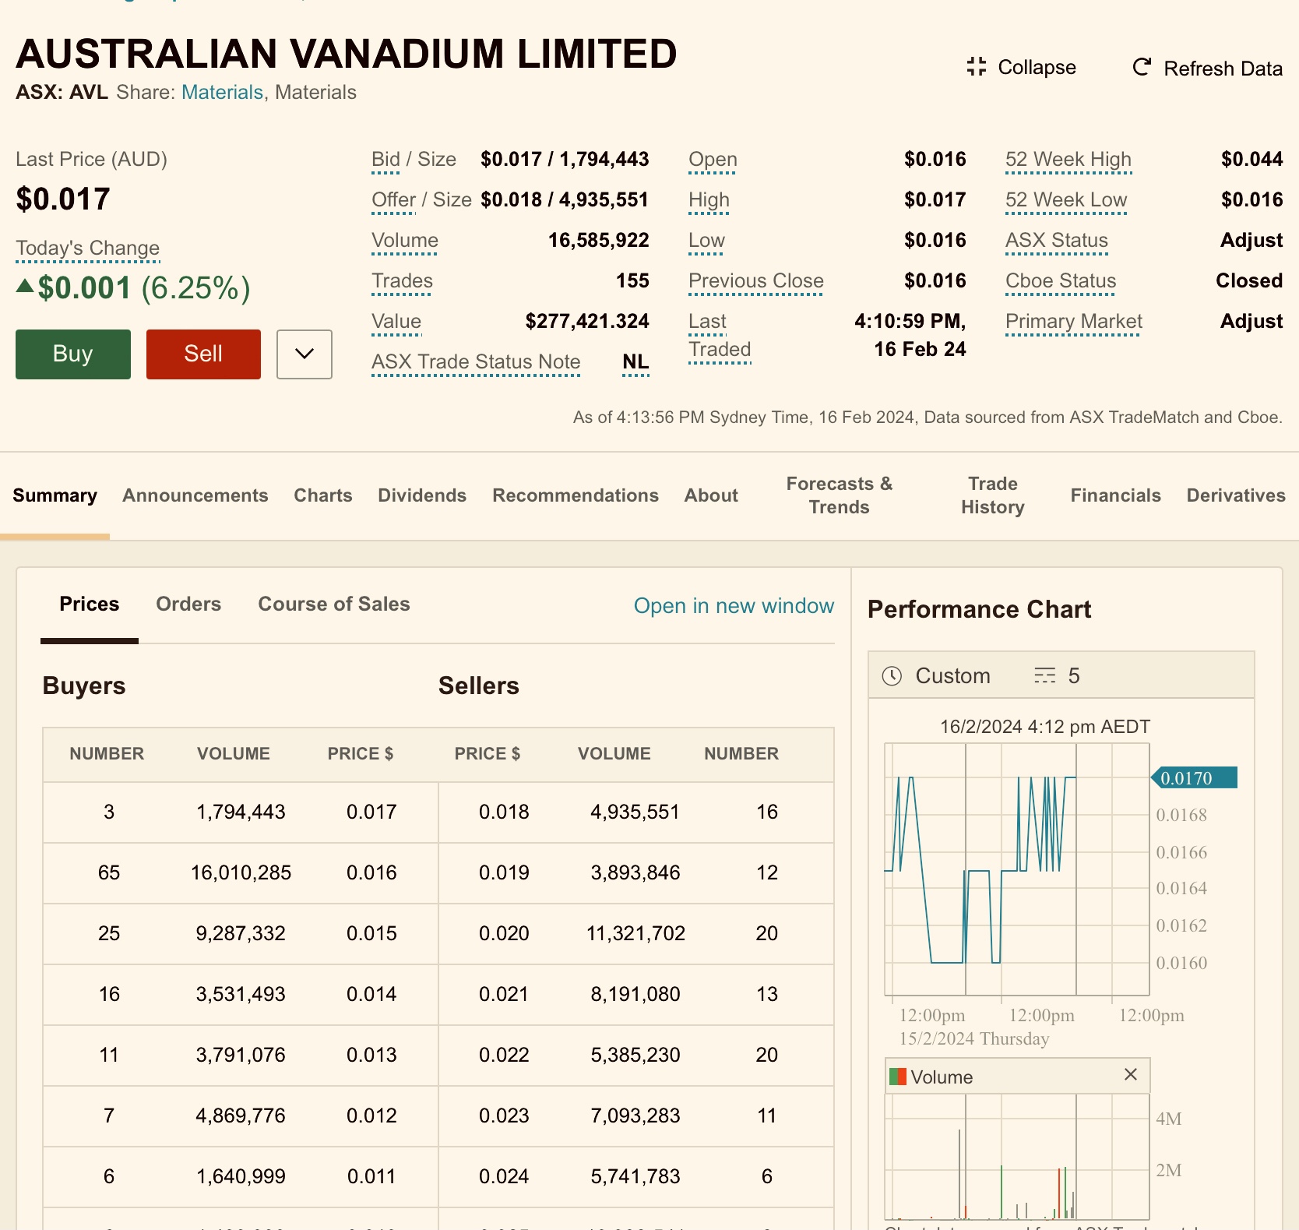The height and width of the screenshot is (1230, 1299).
Task: Click the 0.0170 price marker on chart
Action: point(1195,778)
